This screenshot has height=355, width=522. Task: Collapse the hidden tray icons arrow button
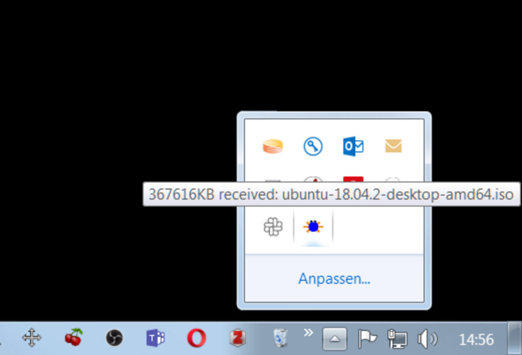point(334,339)
